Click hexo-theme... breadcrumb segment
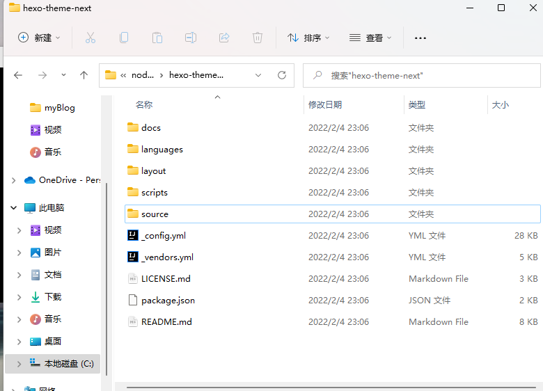 click(196, 75)
